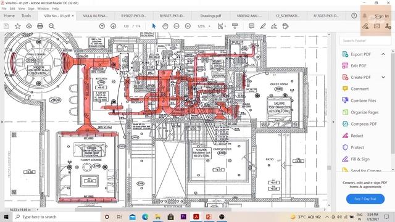The width and height of the screenshot is (395, 222).
Task: Click the Save file icon
Action: coord(6,26)
